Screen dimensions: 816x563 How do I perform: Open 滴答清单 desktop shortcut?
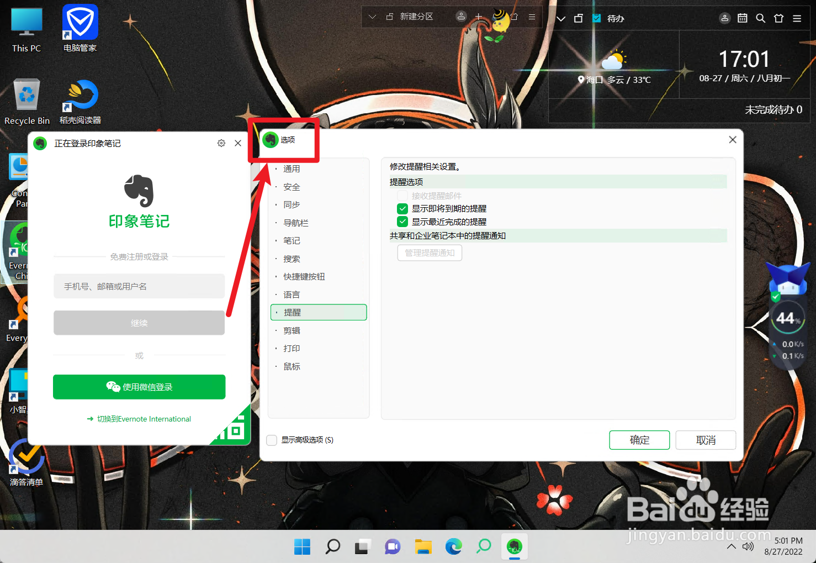(x=27, y=462)
